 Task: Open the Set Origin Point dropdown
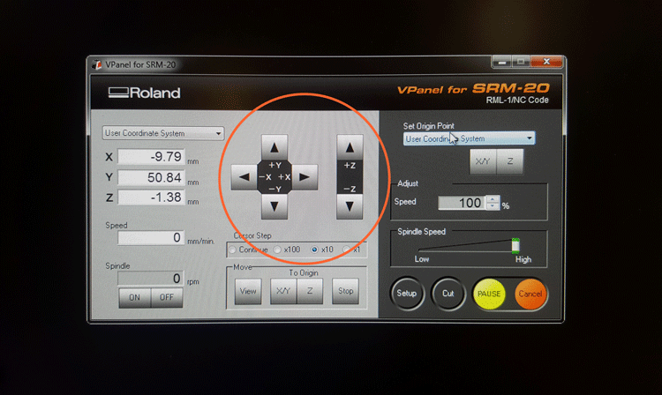[x=469, y=138]
